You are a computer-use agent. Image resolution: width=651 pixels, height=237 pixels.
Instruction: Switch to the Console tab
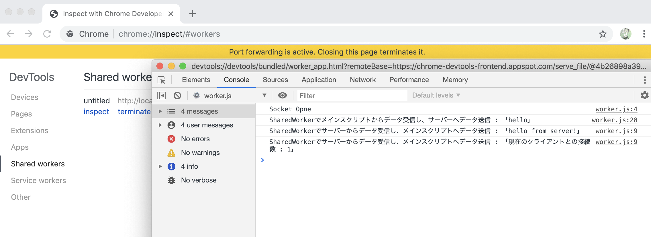coord(236,80)
